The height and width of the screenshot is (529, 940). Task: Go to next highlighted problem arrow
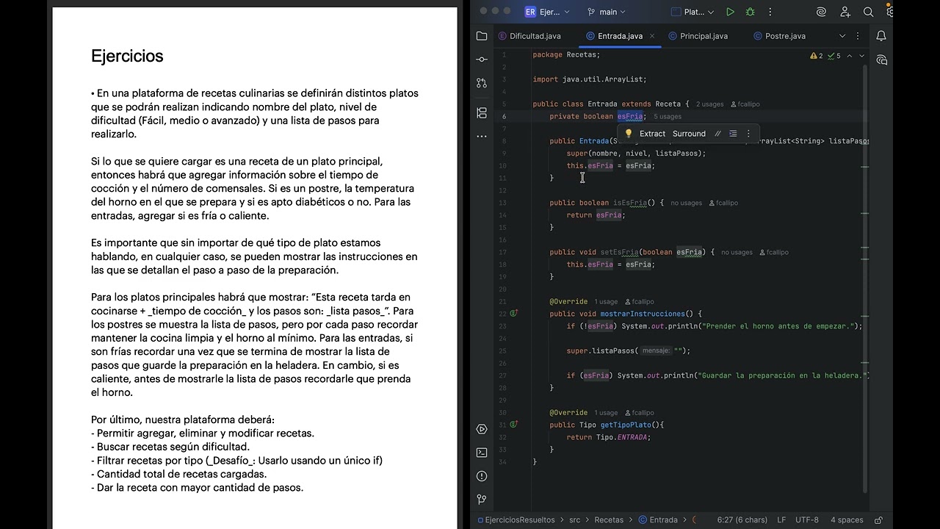(862, 56)
